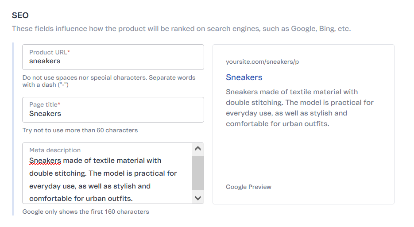Click the Meta description scroll-up arrow
This screenshot has height=227, width=414.
point(198,149)
